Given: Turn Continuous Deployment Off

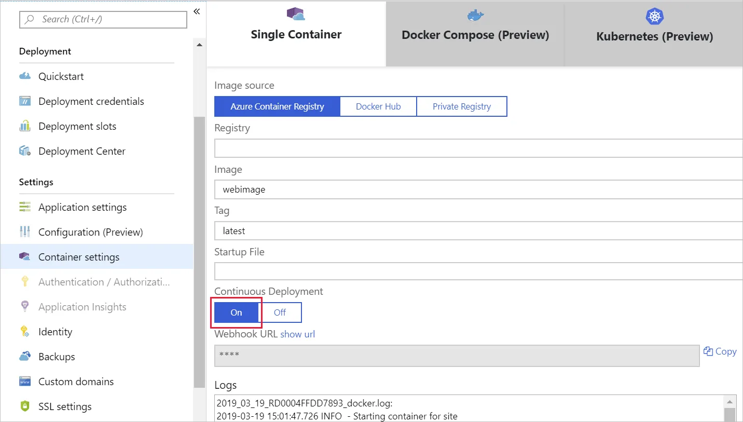Looking at the screenshot, I should tap(280, 312).
